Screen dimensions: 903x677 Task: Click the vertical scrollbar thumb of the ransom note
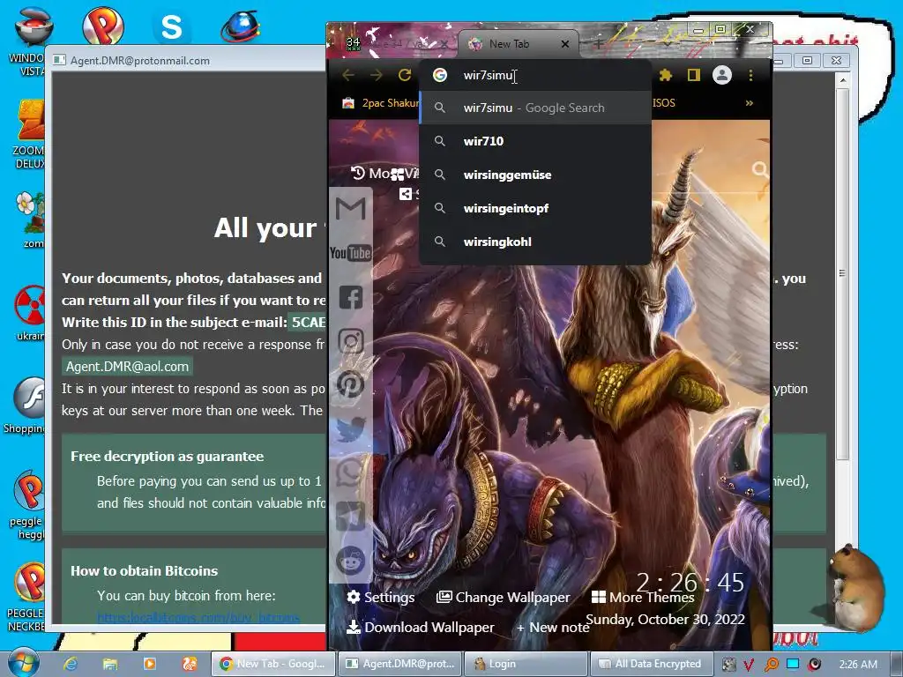(x=842, y=273)
